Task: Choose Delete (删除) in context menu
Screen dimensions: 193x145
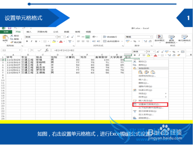Action: 150,83
